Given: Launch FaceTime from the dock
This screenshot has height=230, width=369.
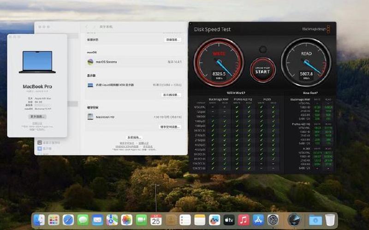Looking at the screenshot, I should tap(141, 220).
